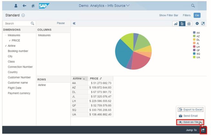Go to the home page icon

pos(33,6)
